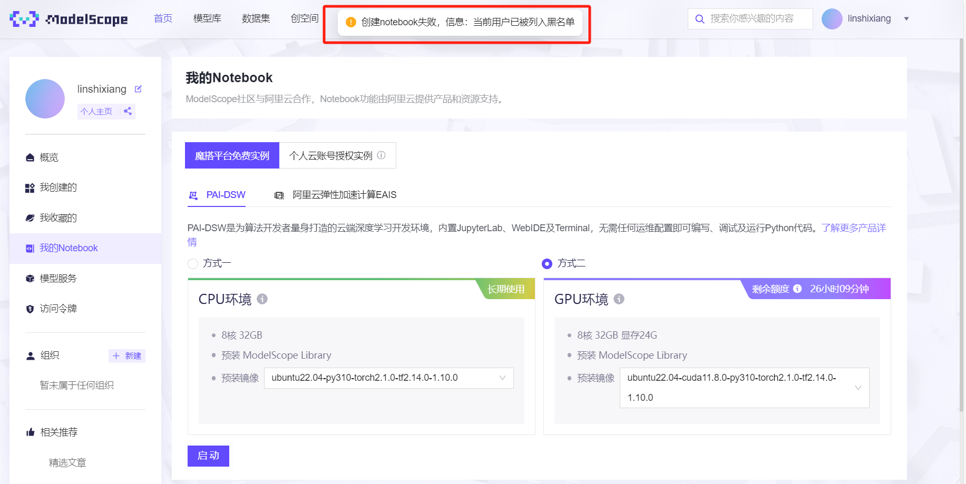
Task: Select the 阿里云弹性加速计算EAIS tab
Action: point(335,195)
